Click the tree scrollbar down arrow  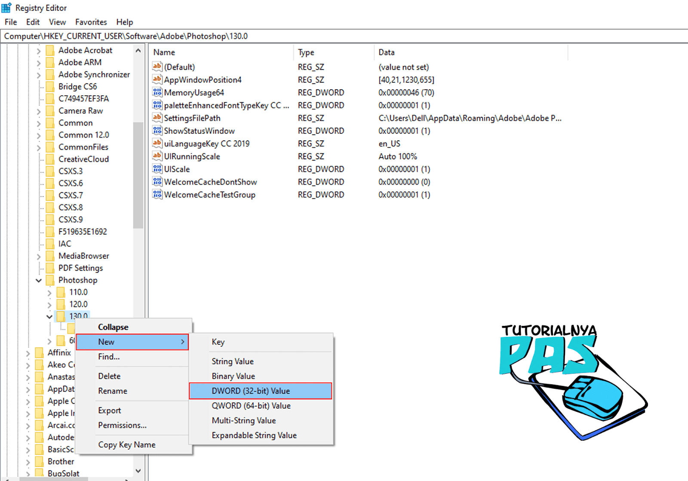coord(138,471)
